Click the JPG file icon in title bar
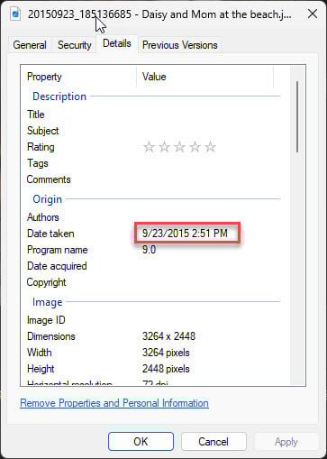This screenshot has width=327, height=459. 15,14
